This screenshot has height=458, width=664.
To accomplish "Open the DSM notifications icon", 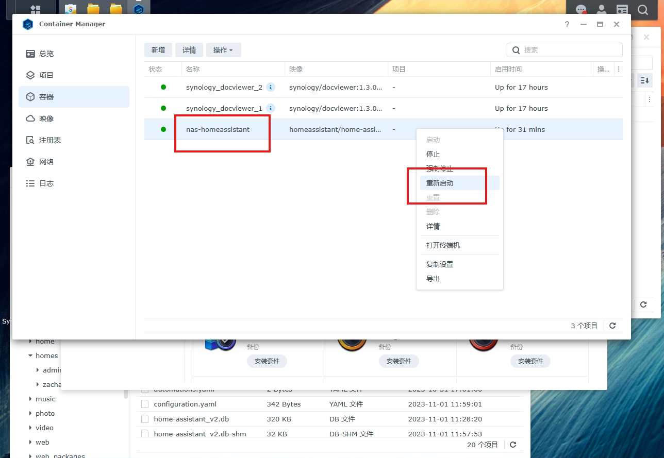I will [x=581, y=10].
